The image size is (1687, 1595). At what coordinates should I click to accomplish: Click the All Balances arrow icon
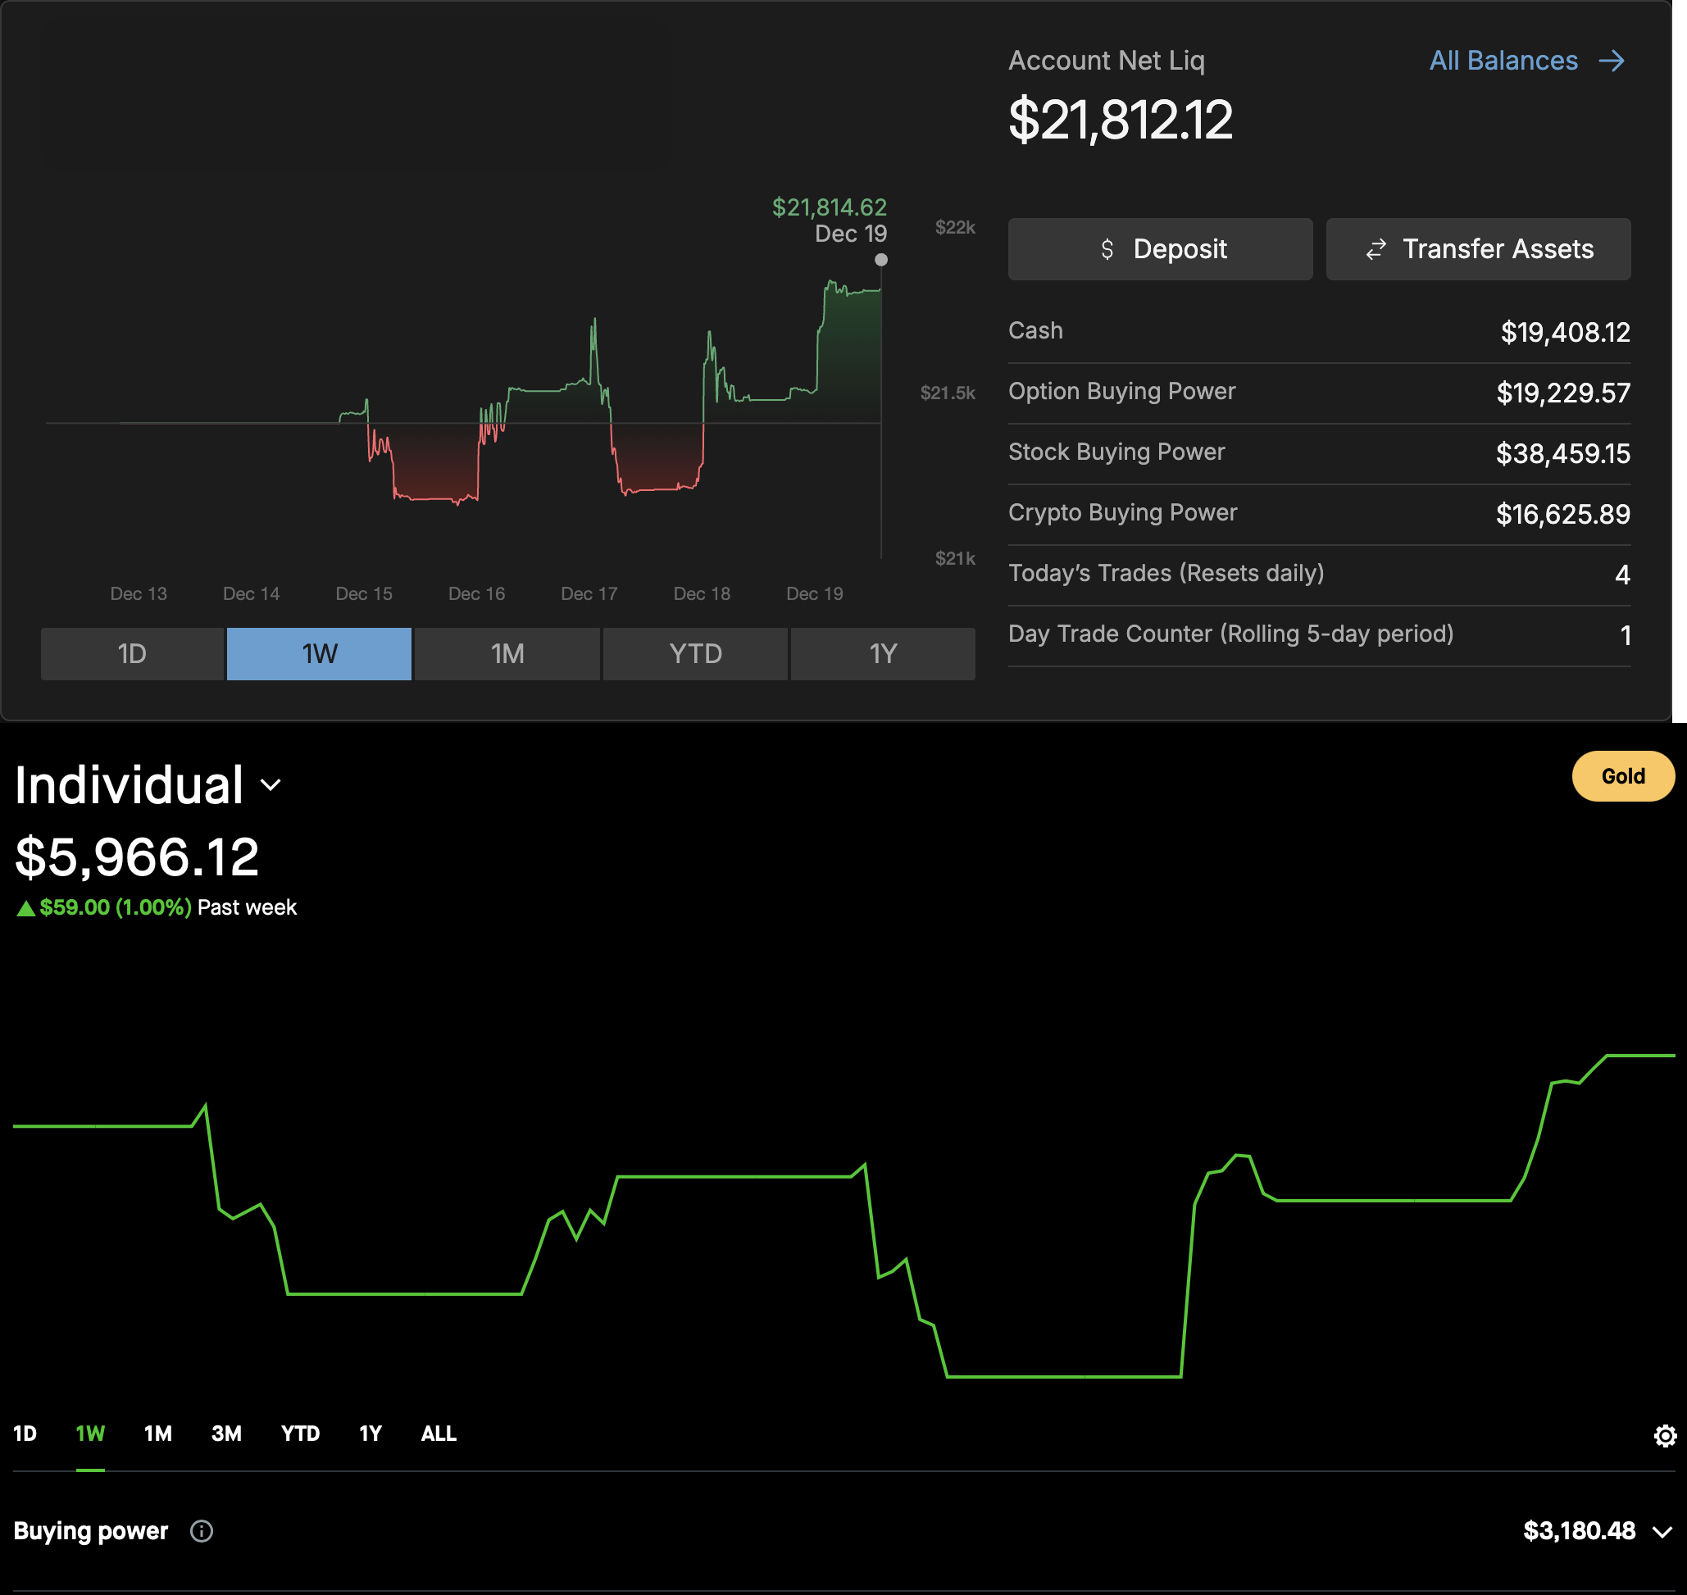[1611, 61]
